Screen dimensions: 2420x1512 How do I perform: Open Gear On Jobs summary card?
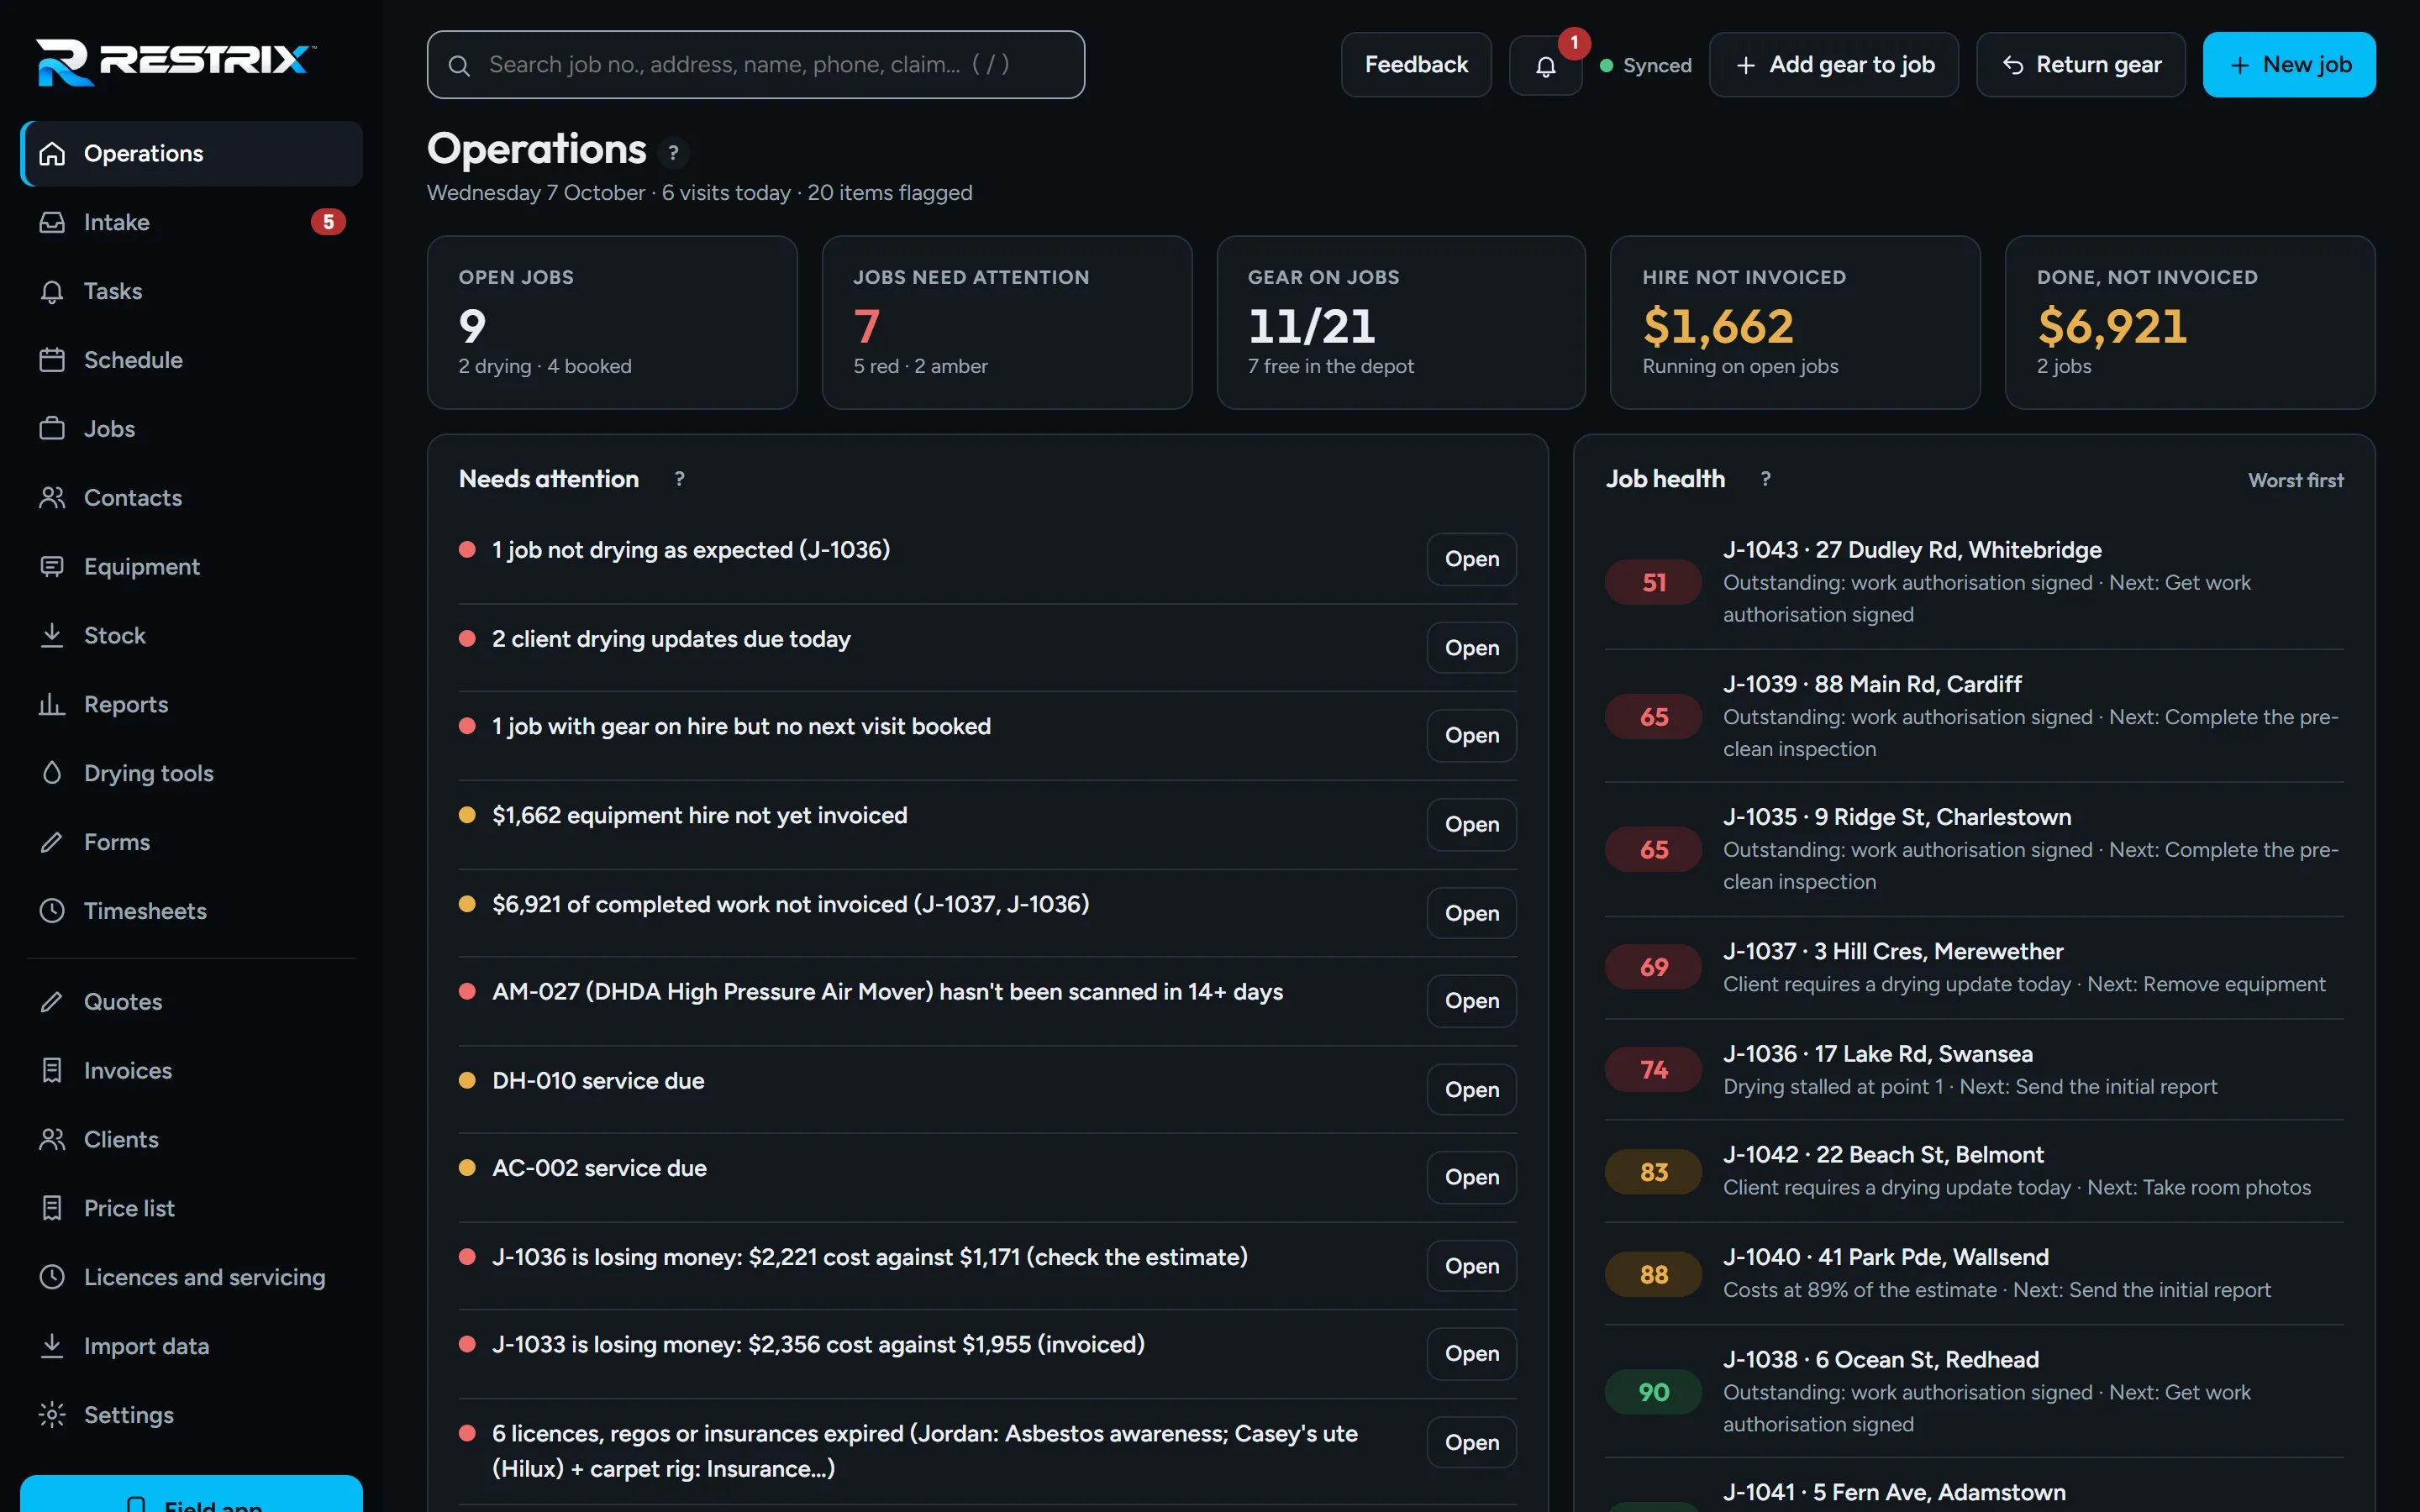pos(1401,322)
